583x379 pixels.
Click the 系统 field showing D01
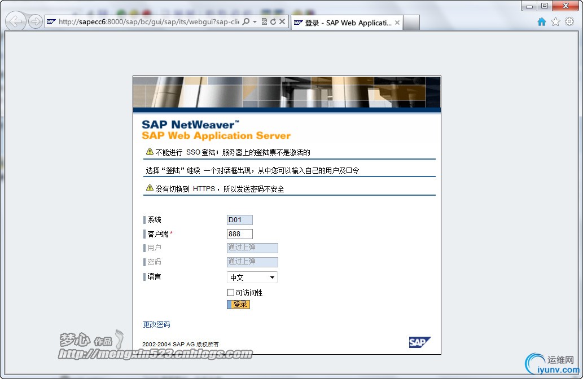pyautogui.click(x=240, y=220)
